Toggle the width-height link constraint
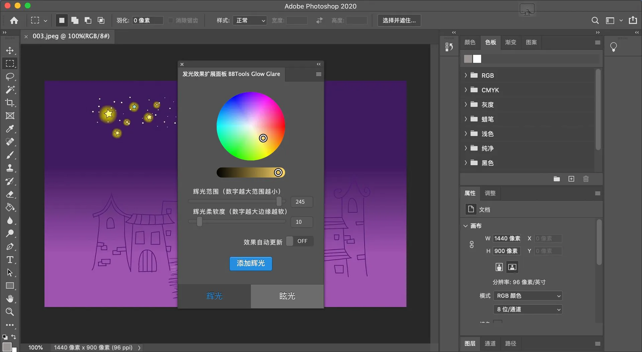The height and width of the screenshot is (352, 642). point(471,245)
